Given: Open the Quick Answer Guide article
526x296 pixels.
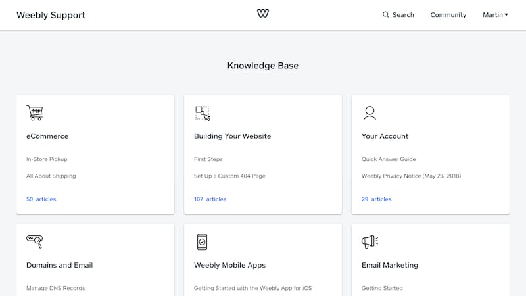Looking at the screenshot, I should tap(389, 159).
